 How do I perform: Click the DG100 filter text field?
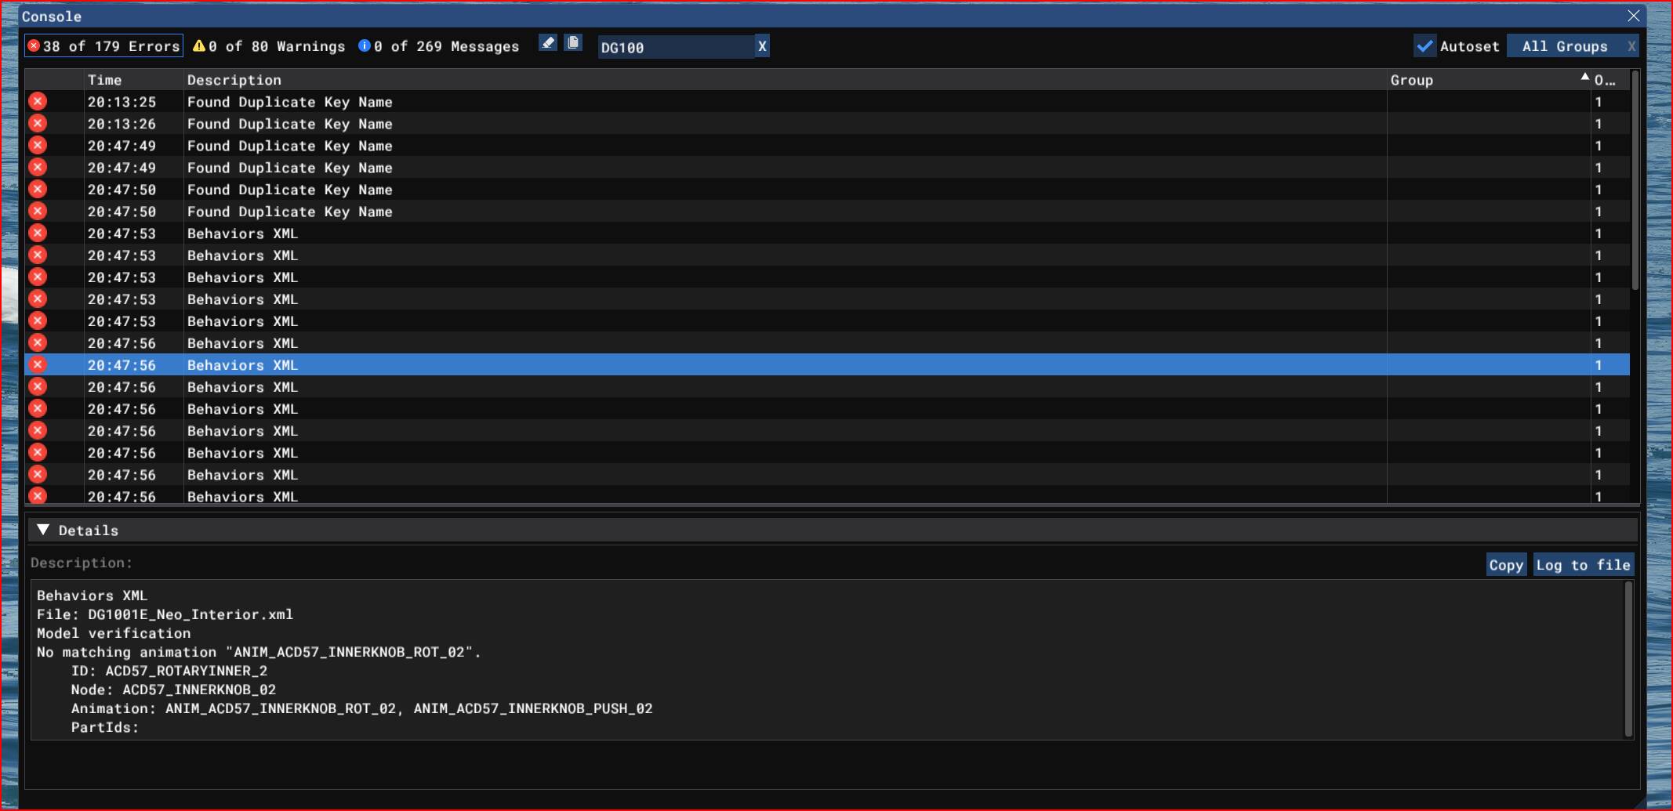coord(674,48)
